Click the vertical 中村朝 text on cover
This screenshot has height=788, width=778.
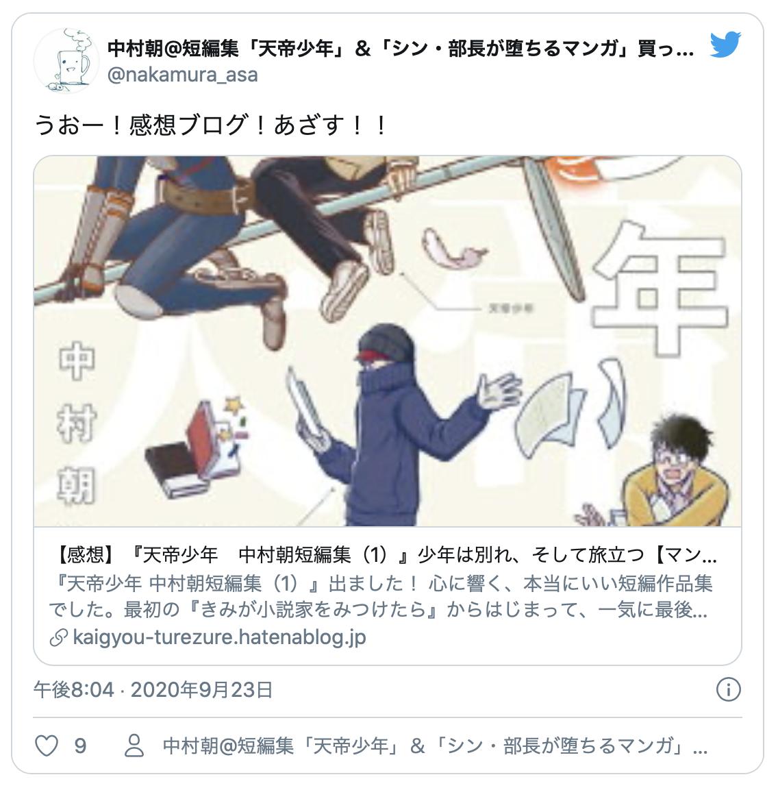pyautogui.click(x=76, y=423)
